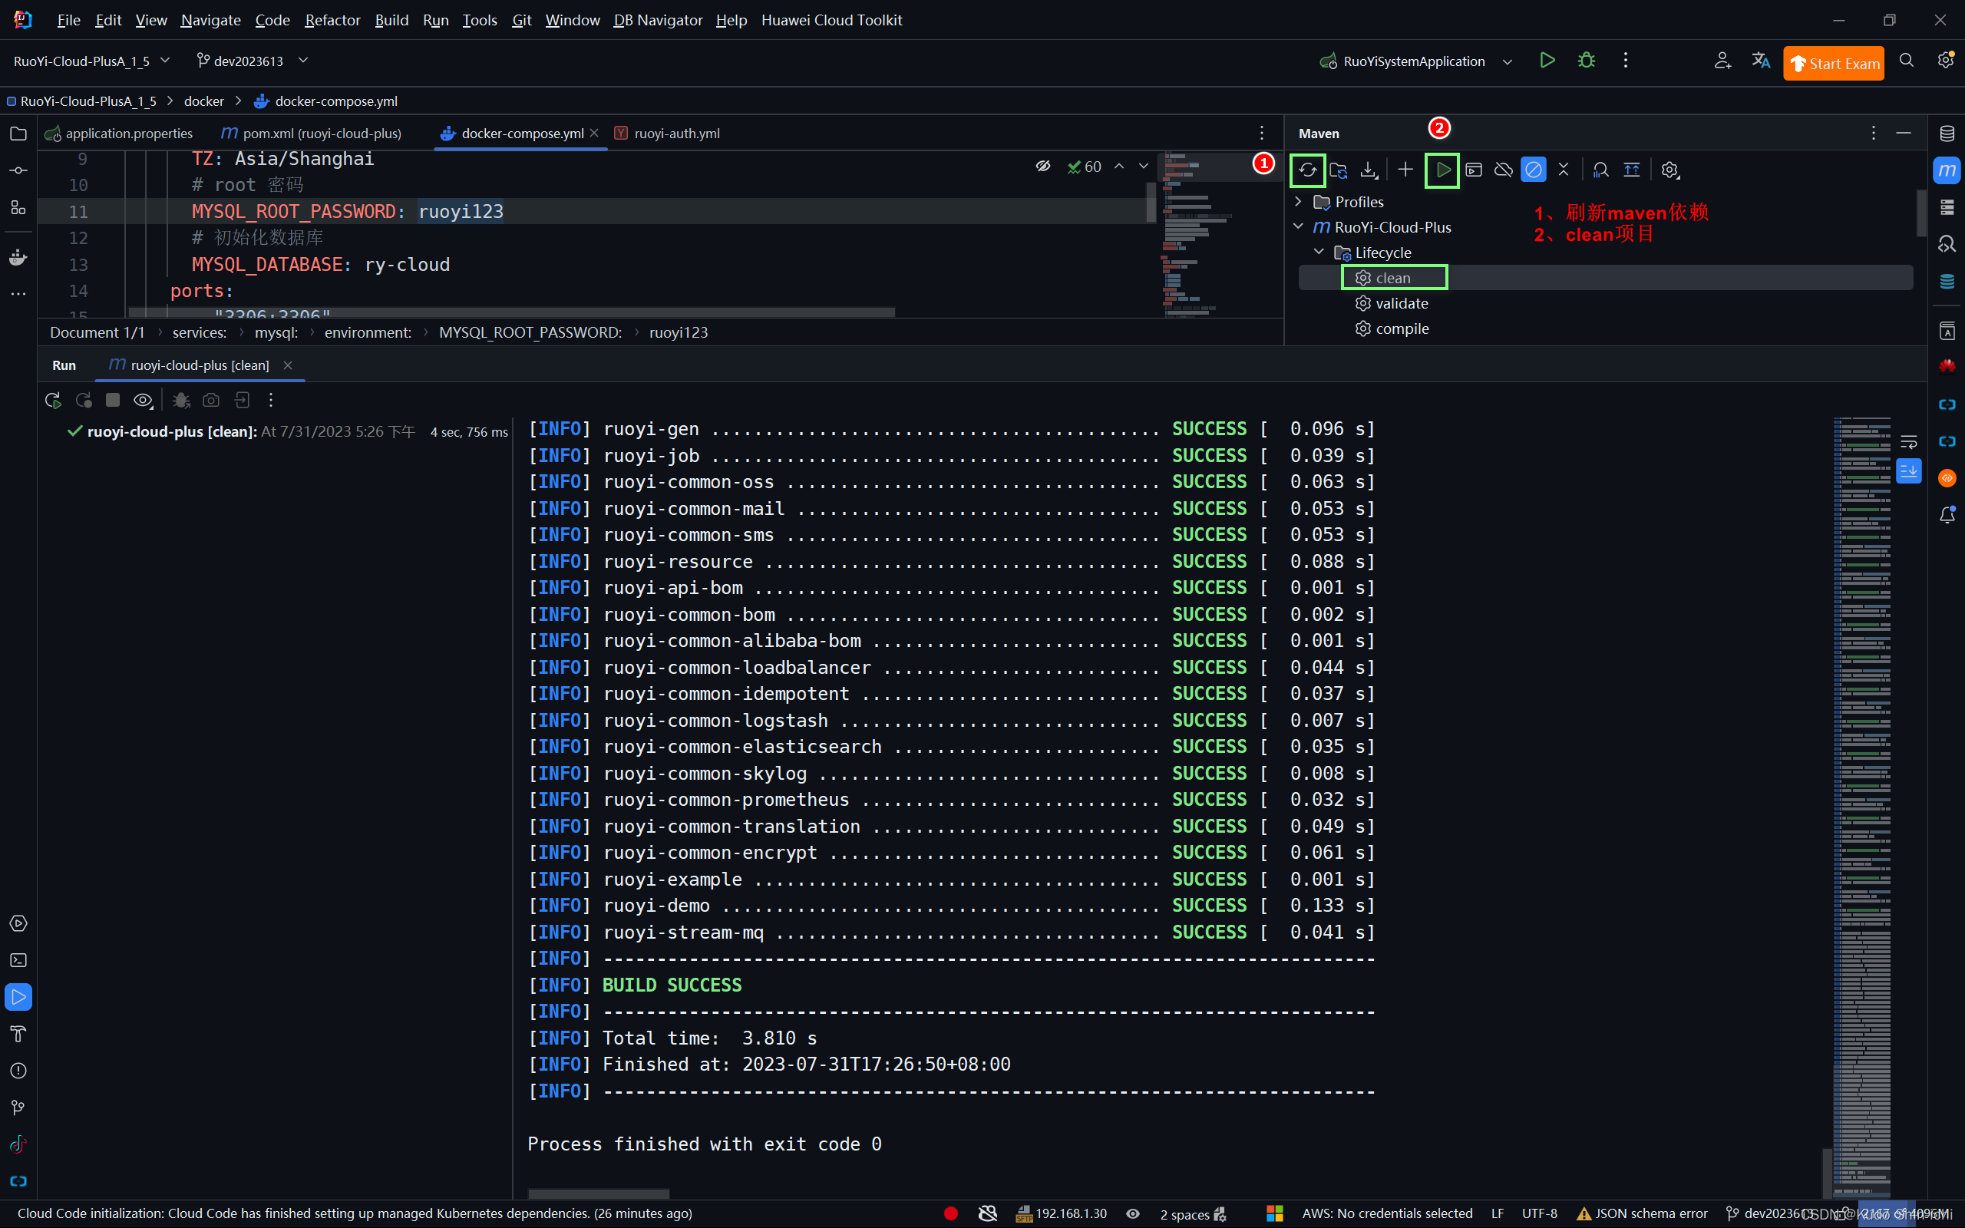The height and width of the screenshot is (1228, 1965).
Task: Open the project name dropdown RuoYi-Cloud-PlusA_1_5
Action: (92, 61)
